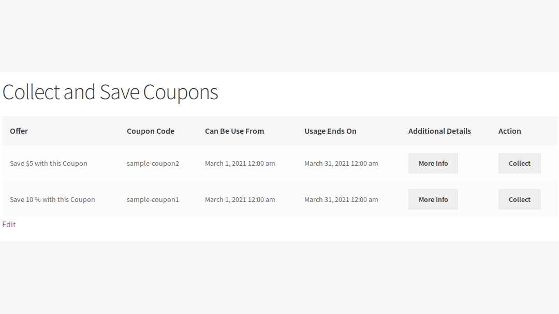
Task: Click the 'Can Be Use From' column header
Action: click(234, 131)
